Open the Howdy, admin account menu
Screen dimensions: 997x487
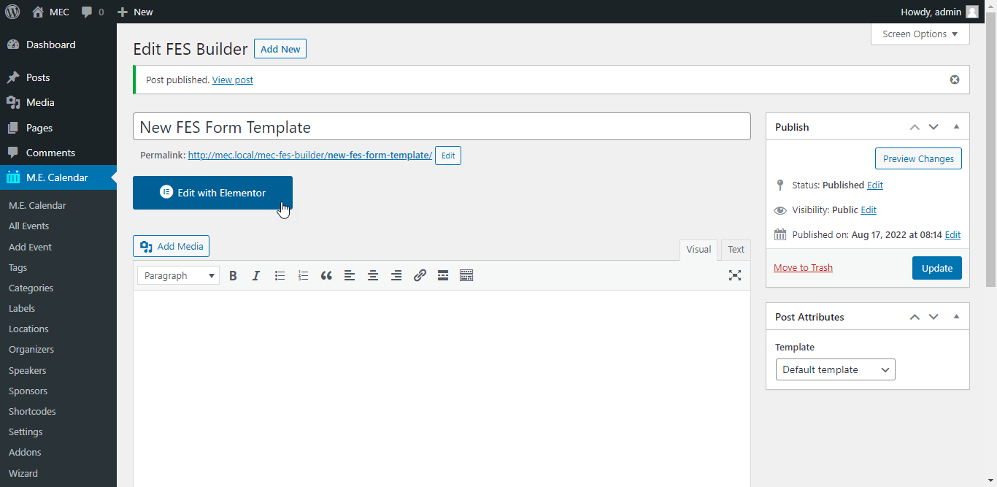[x=939, y=12]
